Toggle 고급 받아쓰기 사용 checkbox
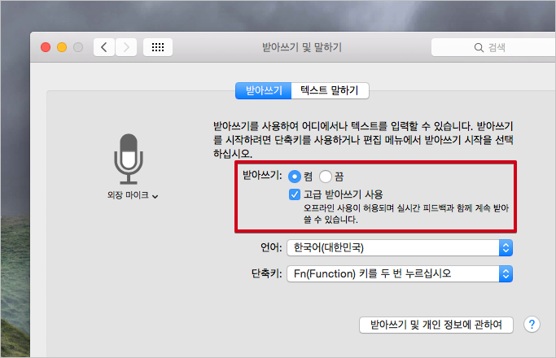The height and width of the screenshot is (358, 556). click(295, 194)
